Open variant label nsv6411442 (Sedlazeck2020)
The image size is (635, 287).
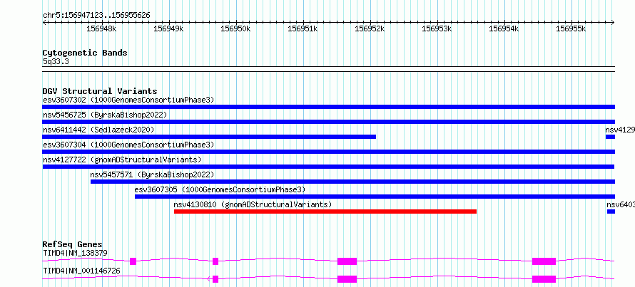pyautogui.click(x=98, y=130)
